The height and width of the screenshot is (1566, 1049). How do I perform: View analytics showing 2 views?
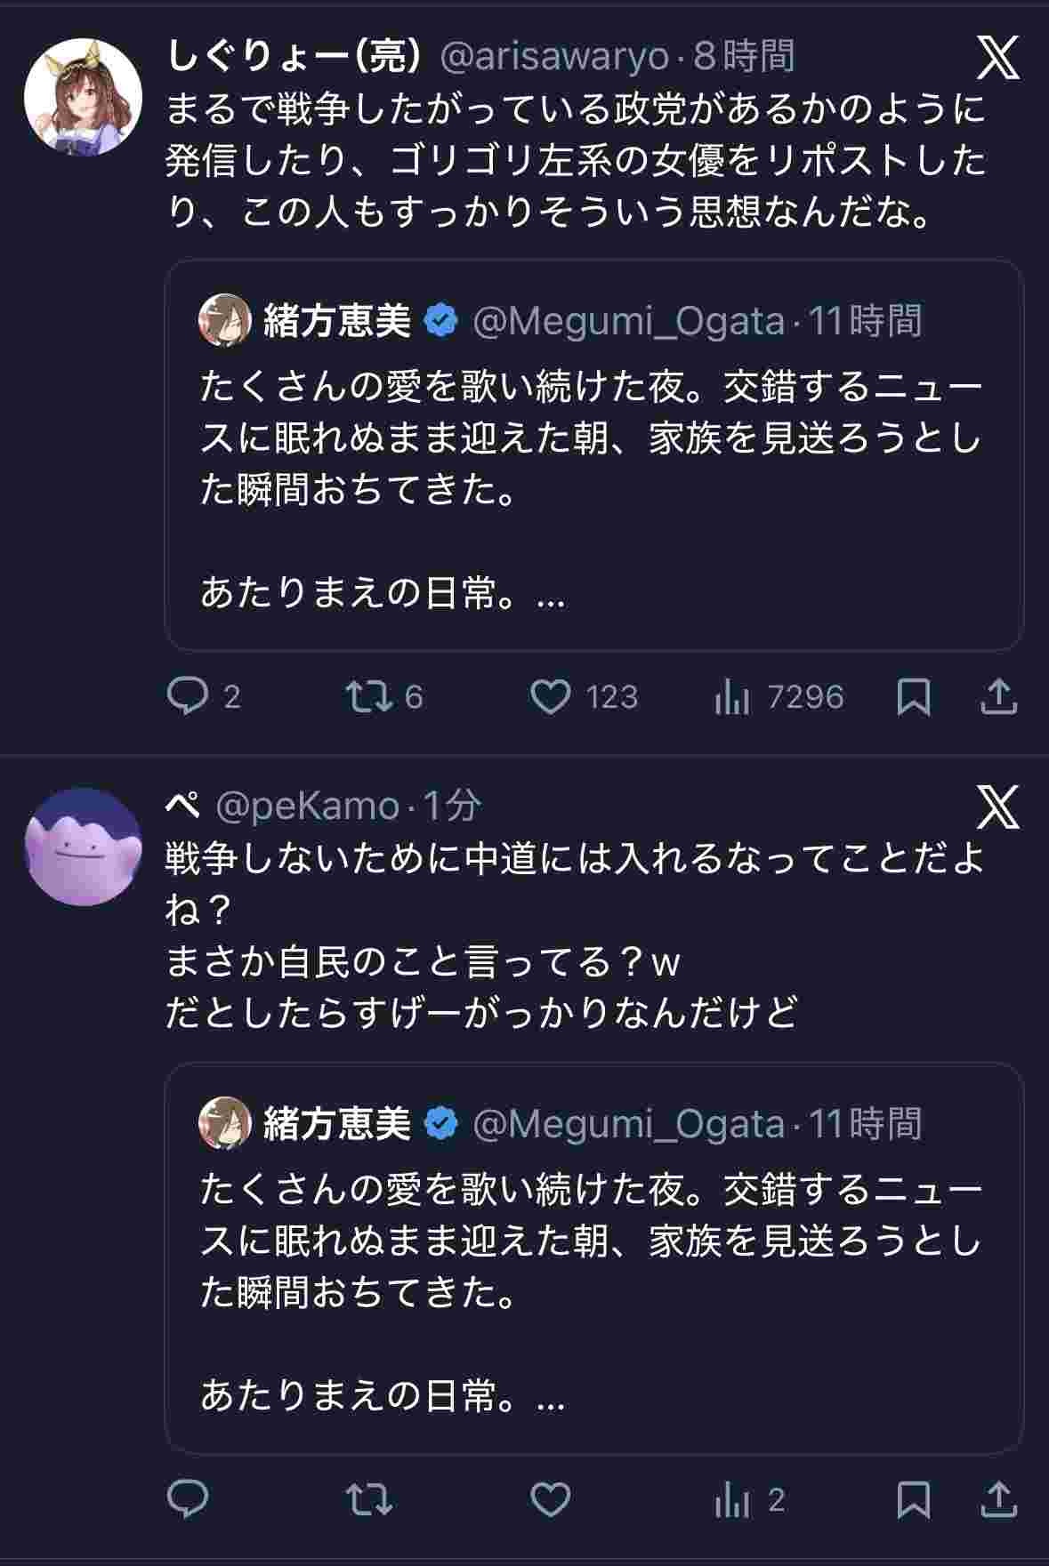(x=733, y=1501)
